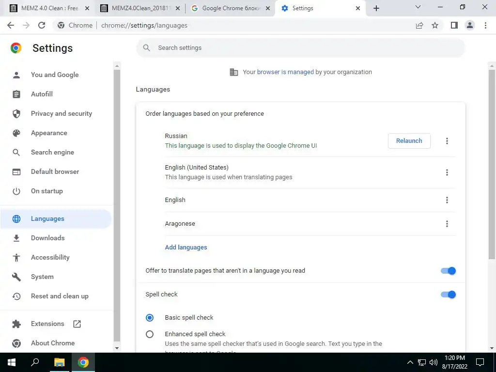Screen dimensions: 496x372
Task: Open the side panel icon
Action: pyautogui.click(x=454, y=25)
